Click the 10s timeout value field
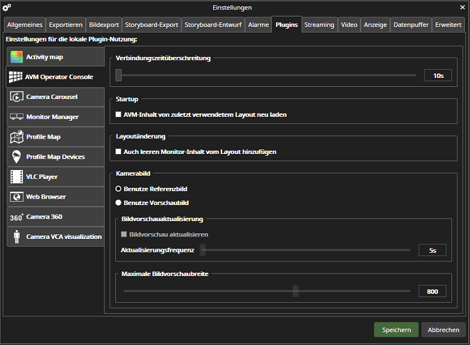This screenshot has width=470, height=345. click(438, 75)
